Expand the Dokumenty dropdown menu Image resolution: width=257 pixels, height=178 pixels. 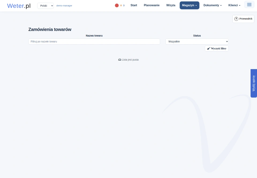click(213, 5)
